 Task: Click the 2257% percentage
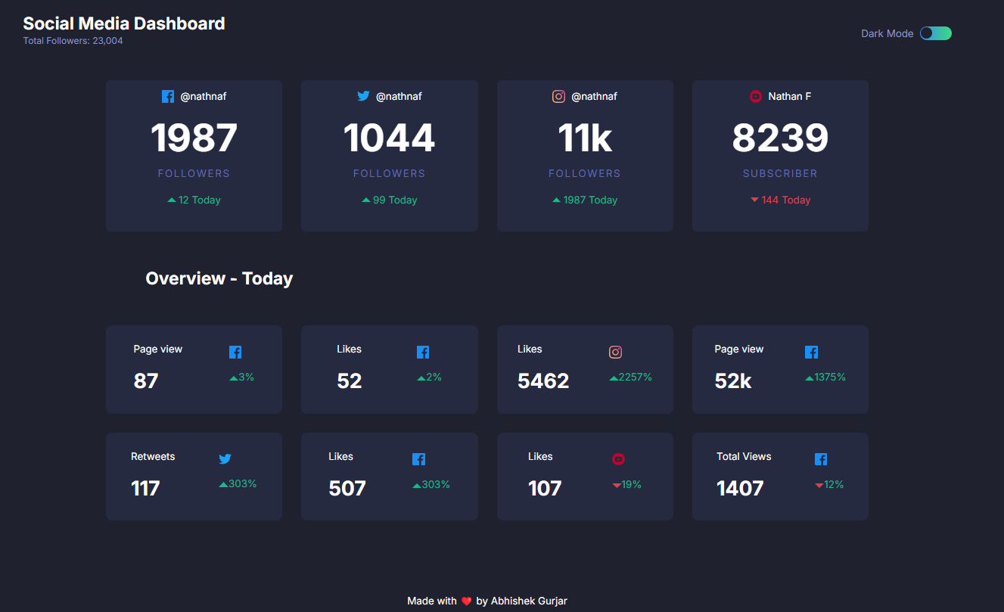click(x=636, y=377)
